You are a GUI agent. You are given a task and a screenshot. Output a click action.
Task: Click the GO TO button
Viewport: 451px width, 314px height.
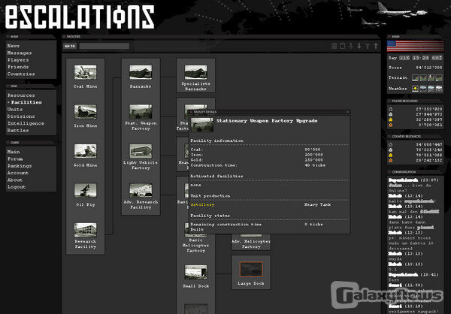coord(70,46)
